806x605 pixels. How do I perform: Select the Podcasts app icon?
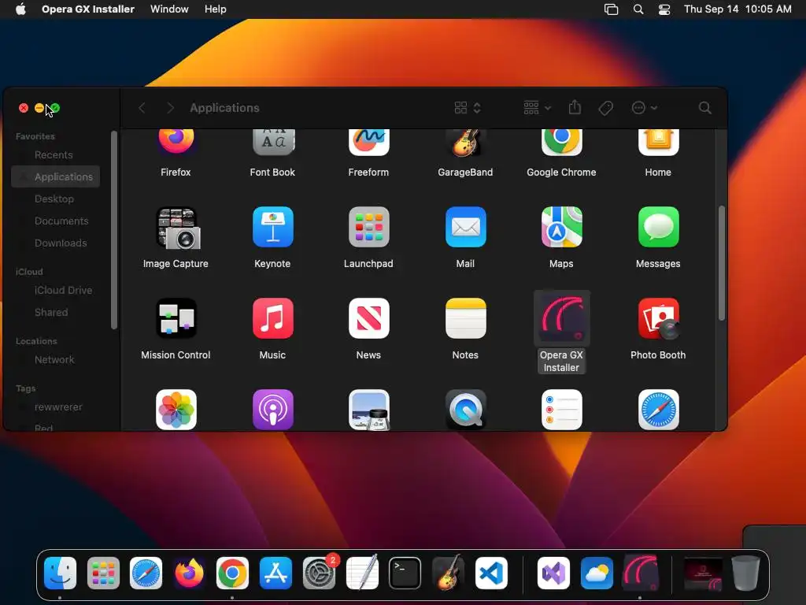point(273,410)
